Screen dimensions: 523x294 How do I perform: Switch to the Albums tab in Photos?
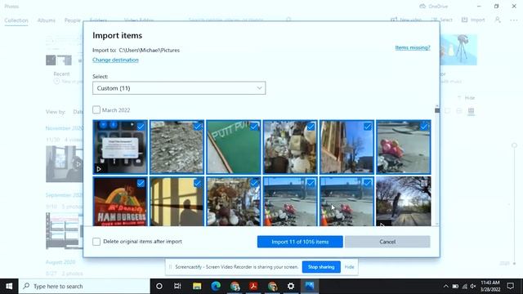click(47, 20)
